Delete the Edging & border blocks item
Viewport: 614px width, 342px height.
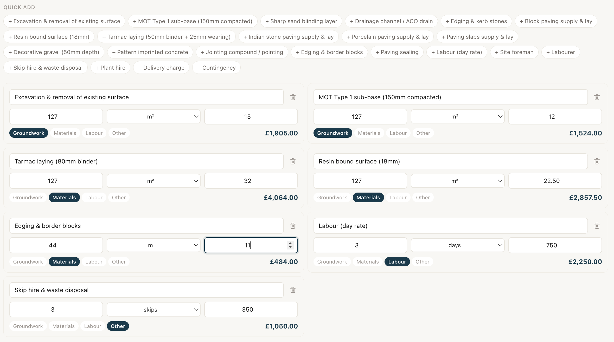pyautogui.click(x=293, y=226)
